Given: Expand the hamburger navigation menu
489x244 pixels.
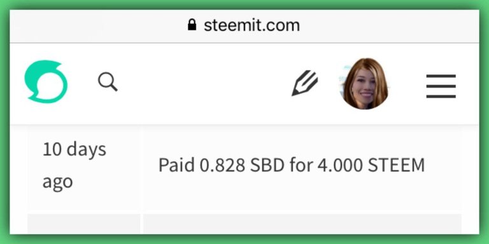Looking at the screenshot, I should pyautogui.click(x=441, y=86).
